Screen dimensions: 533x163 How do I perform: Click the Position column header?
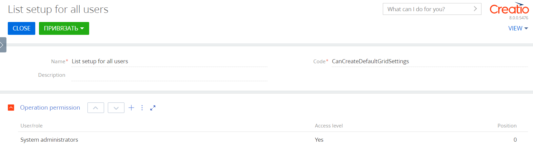click(507, 126)
